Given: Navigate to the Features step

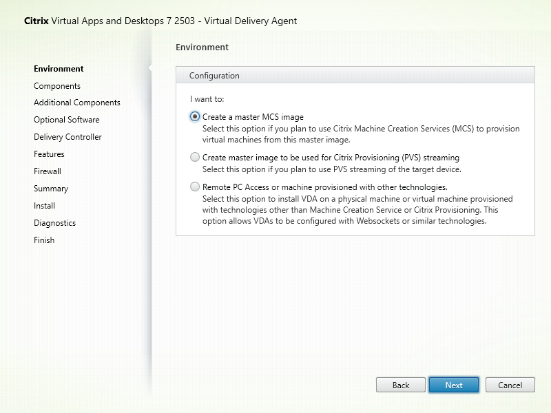Looking at the screenshot, I should coord(49,154).
